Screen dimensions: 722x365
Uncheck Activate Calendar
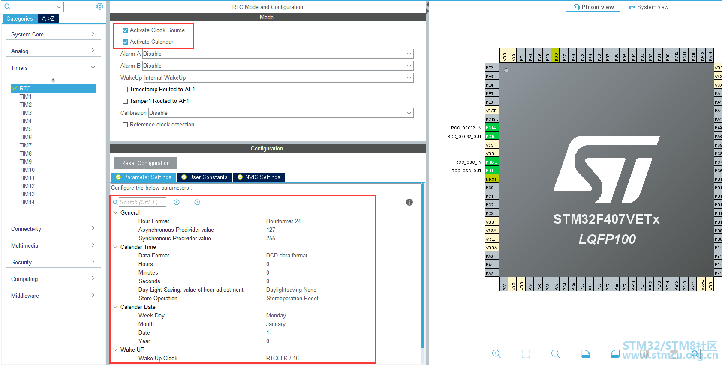[125, 42]
